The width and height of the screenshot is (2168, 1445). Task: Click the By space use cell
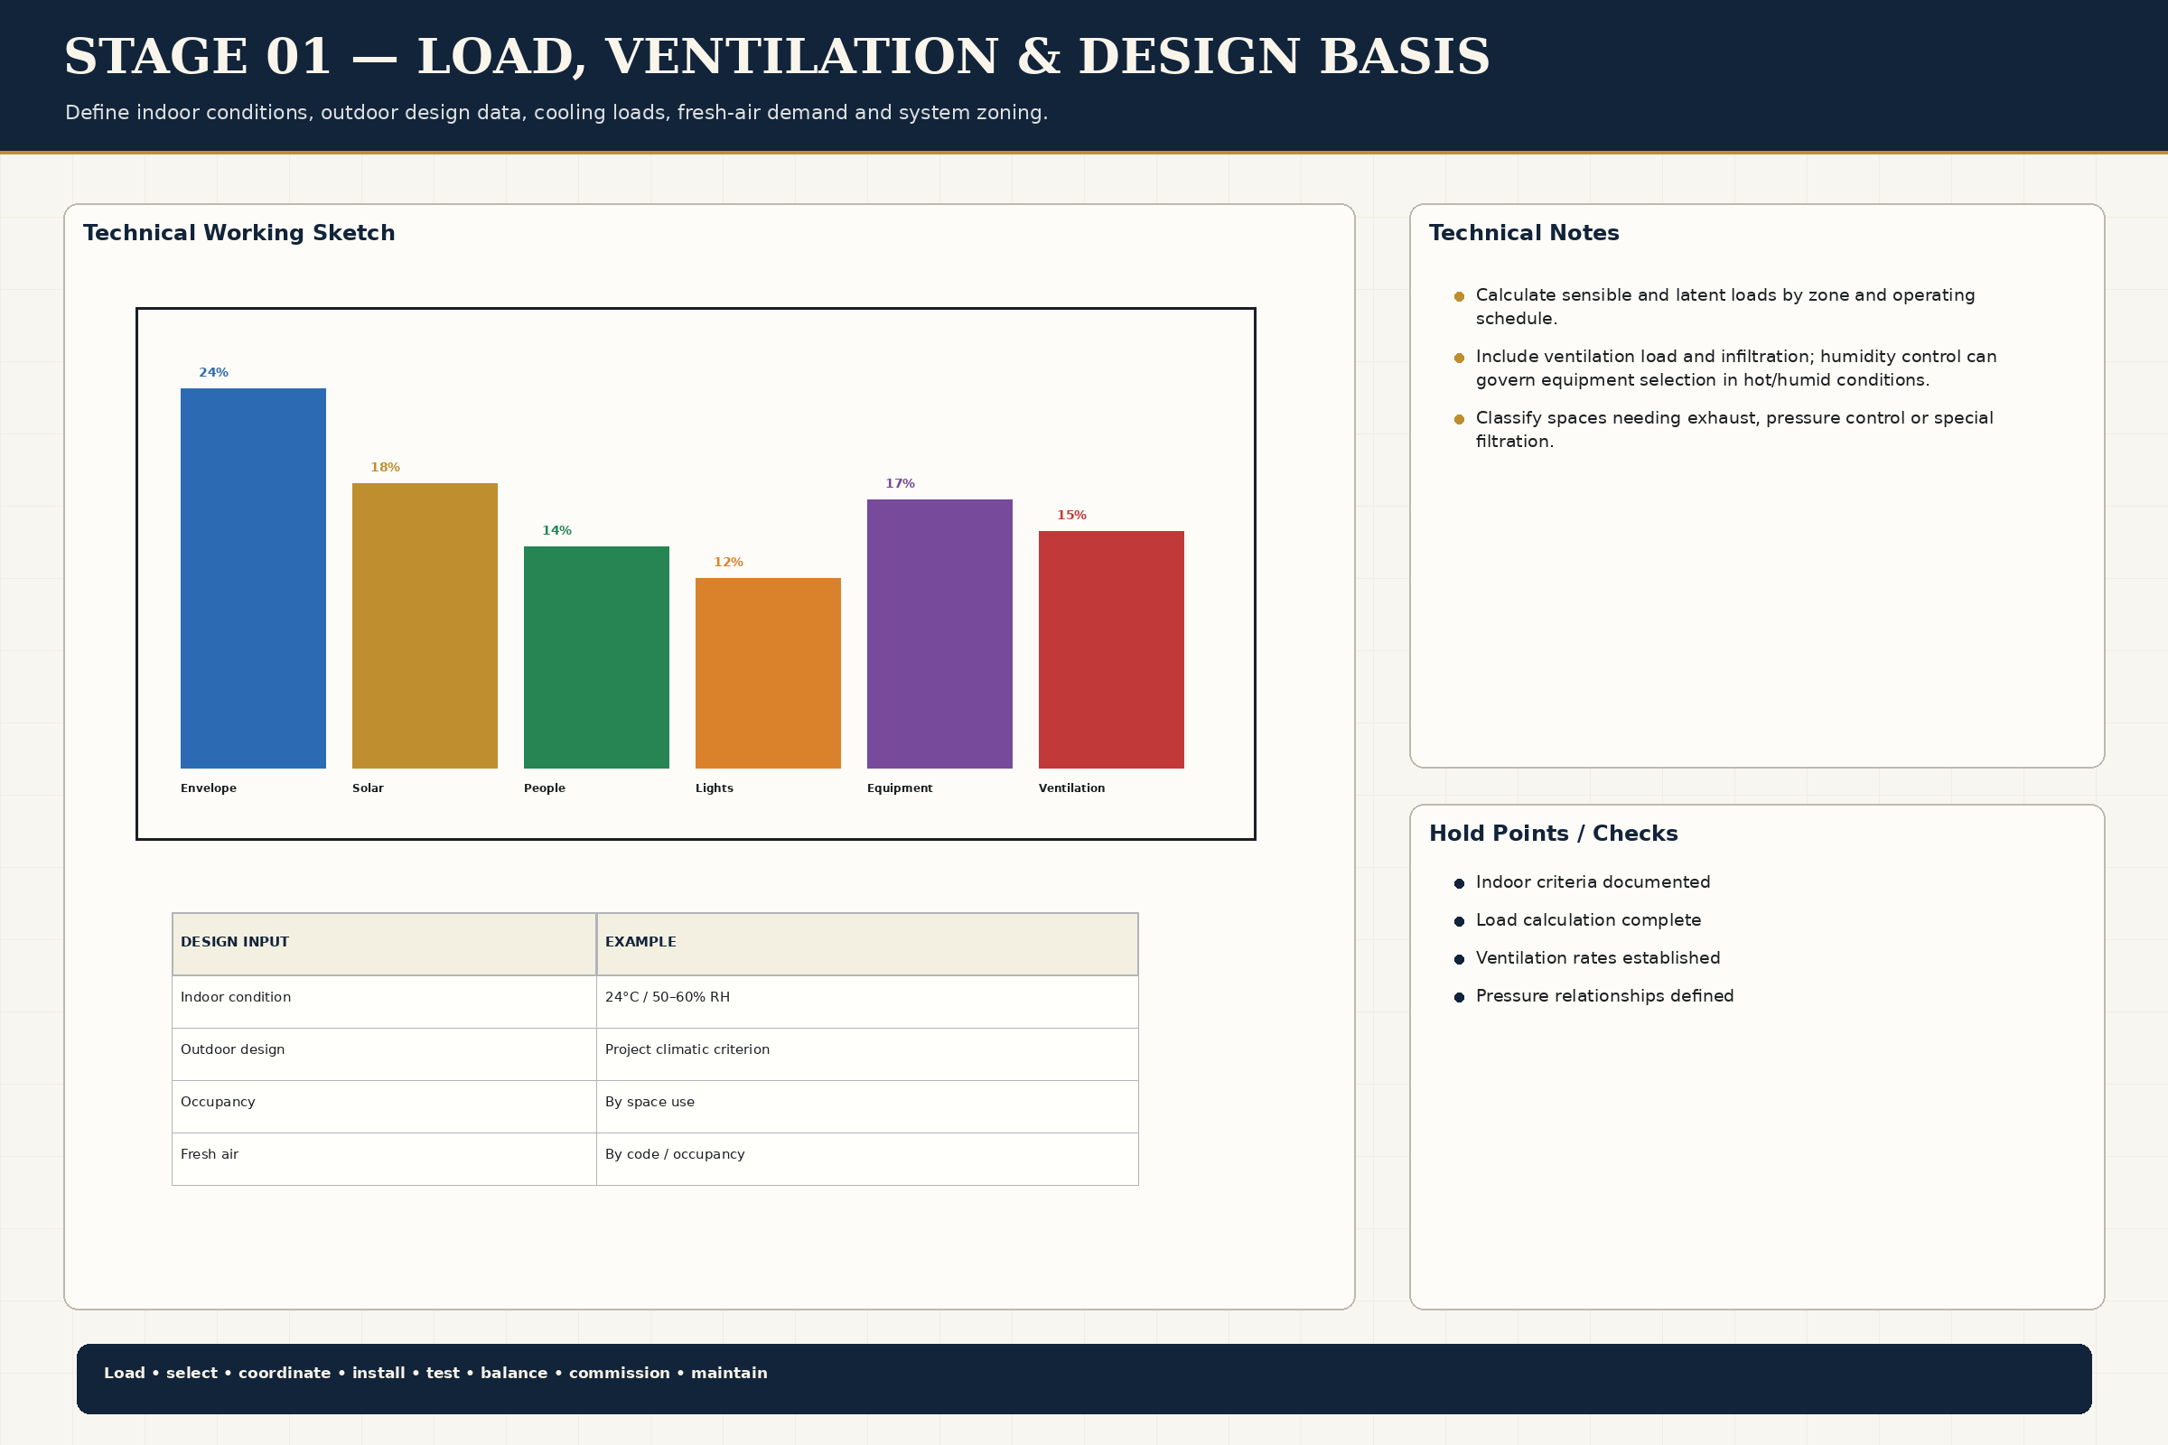click(867, 1107)
